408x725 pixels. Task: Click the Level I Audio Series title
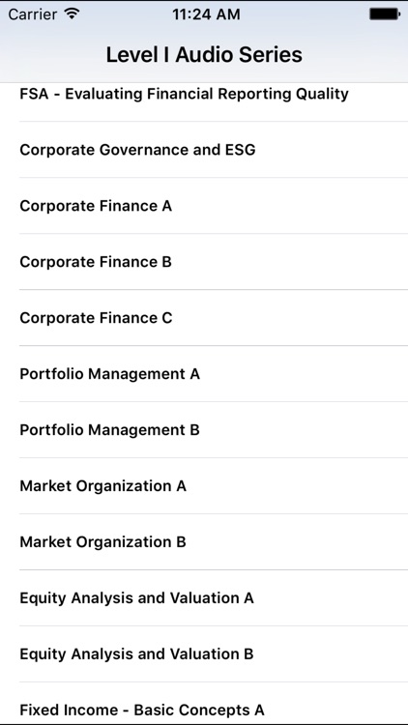point(204,54)
